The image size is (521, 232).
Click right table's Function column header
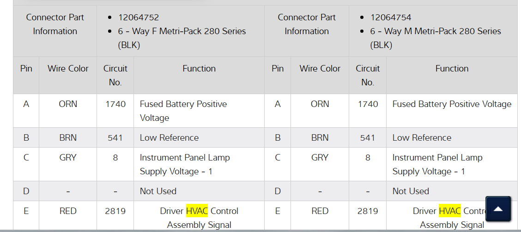tap(452, 69)
